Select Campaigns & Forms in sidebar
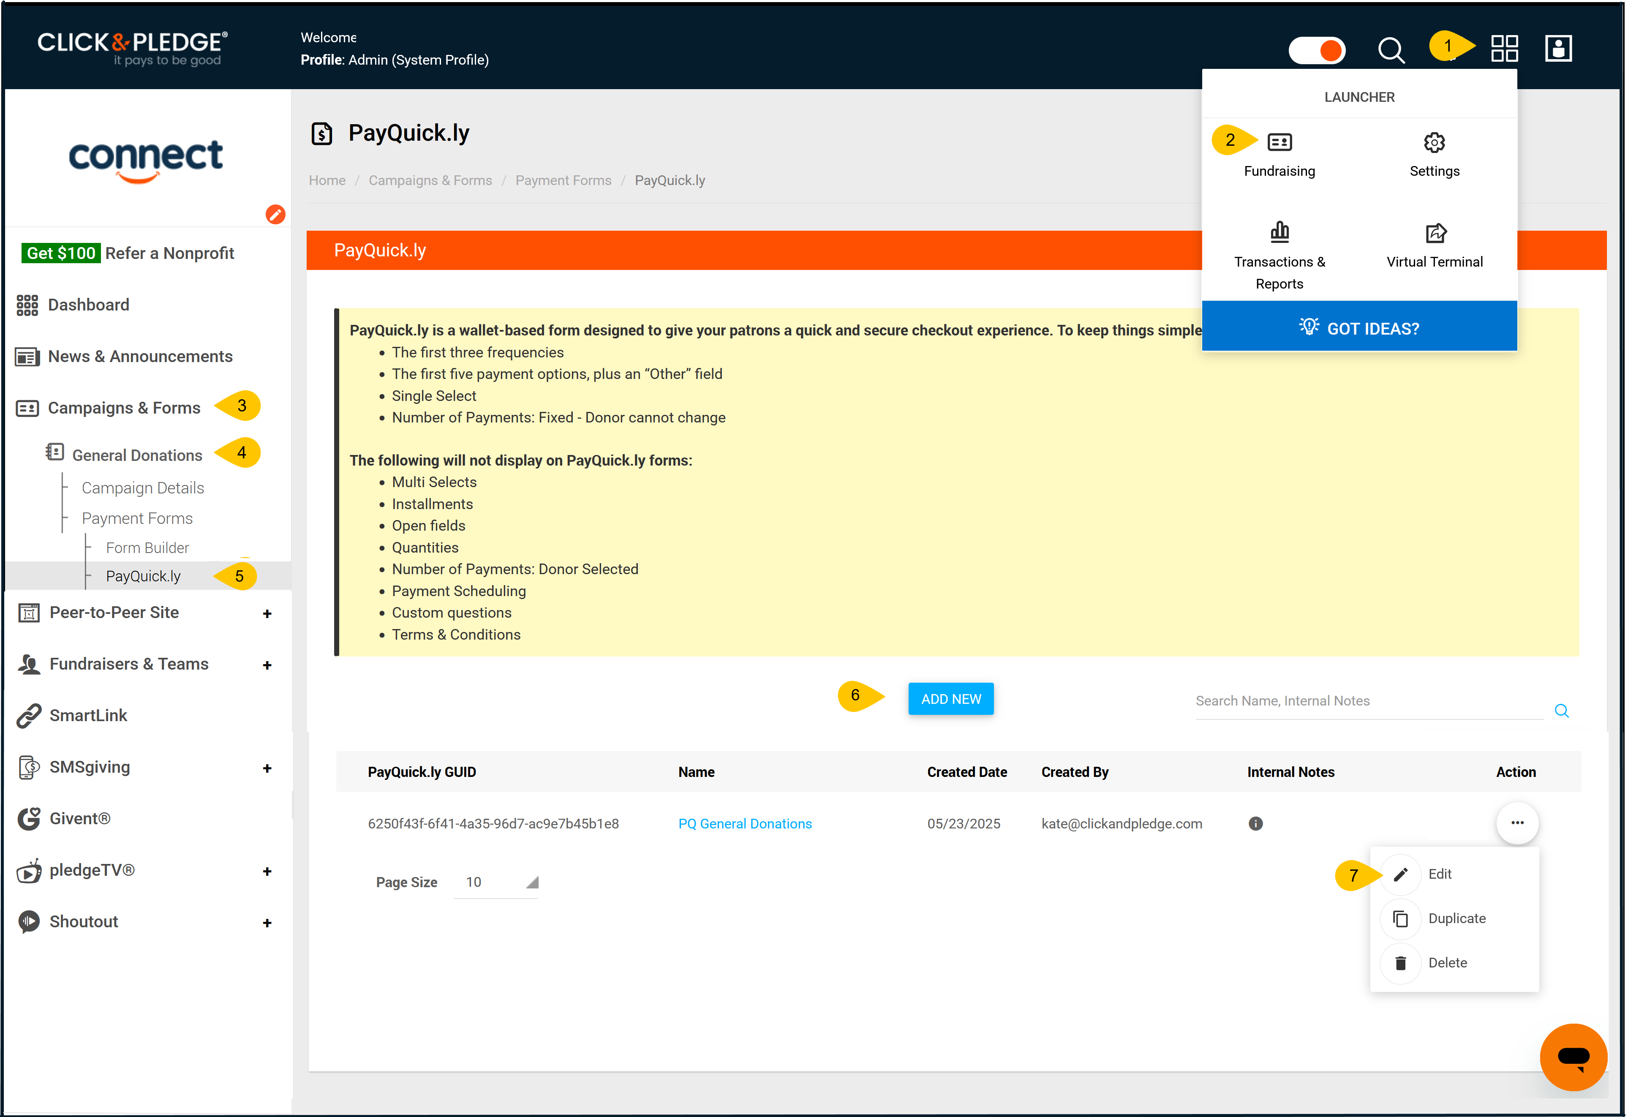The image size is (1628, 1117). [x=124, y=408]
